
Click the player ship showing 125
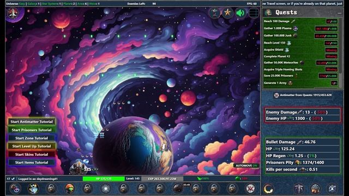pyautogui.click(x=79, y=168)
